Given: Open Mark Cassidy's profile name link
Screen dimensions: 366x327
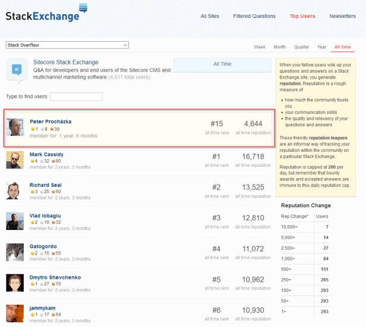Looking at the screenshot, I should 46,154.
